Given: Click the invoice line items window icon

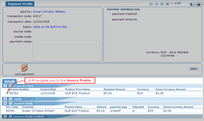Looking at the screenshot, I should (10, 86).
